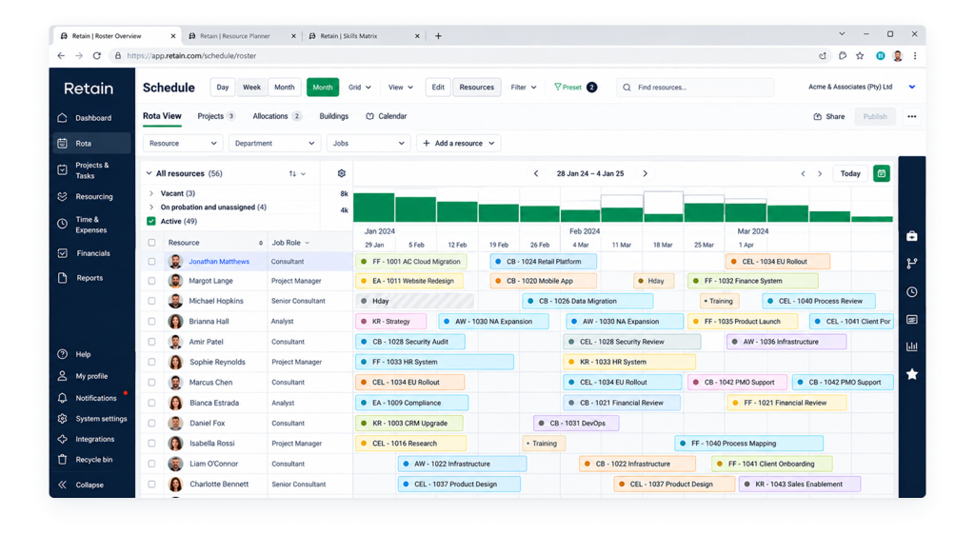
Task: Expand the Vacant (3) group
Action: tap(151, 193)
